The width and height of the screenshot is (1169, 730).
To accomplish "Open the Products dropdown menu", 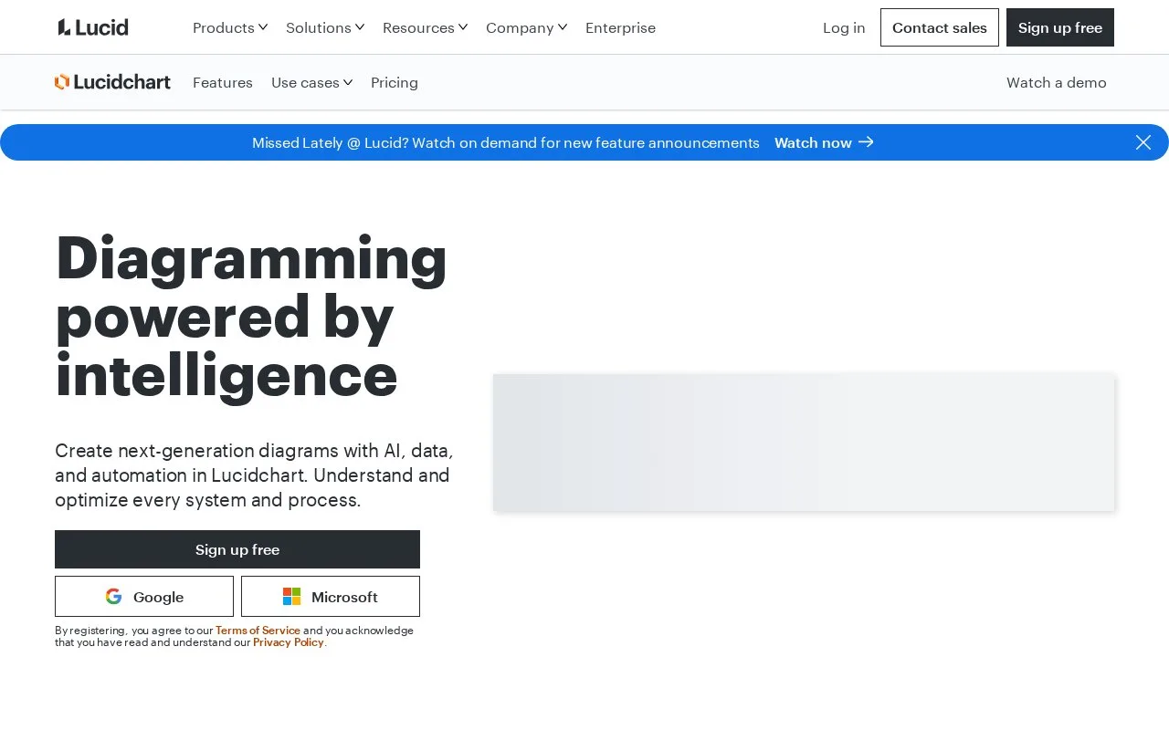I will (x=230, y=27).
